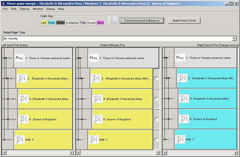Click the signature icon beside Queen of England in the left pane

tap(23, 119)
